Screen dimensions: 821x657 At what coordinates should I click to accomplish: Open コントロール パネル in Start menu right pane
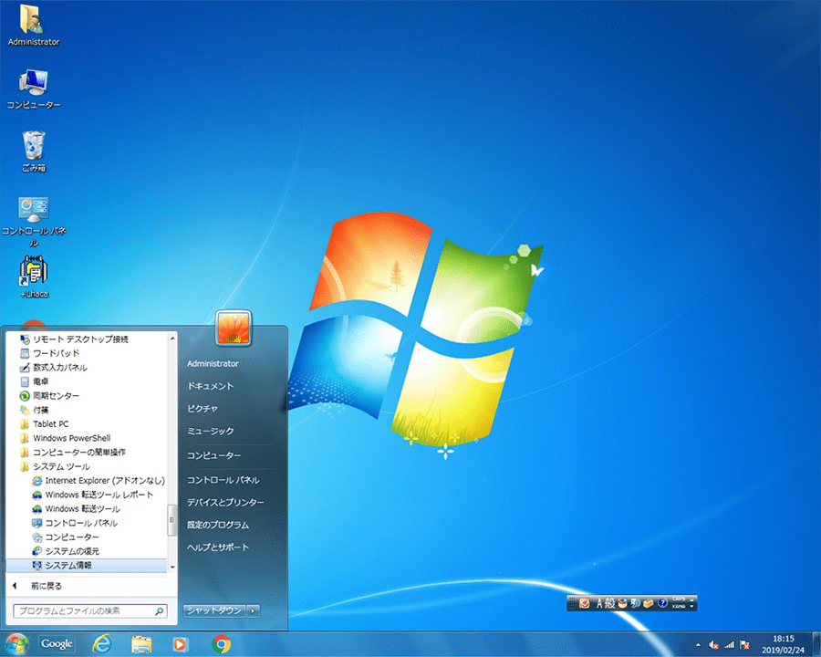point(223,480)
